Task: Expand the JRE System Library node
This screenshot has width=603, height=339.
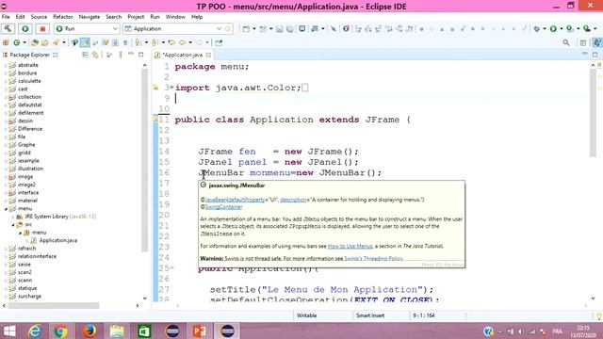Action: [12, 217]
